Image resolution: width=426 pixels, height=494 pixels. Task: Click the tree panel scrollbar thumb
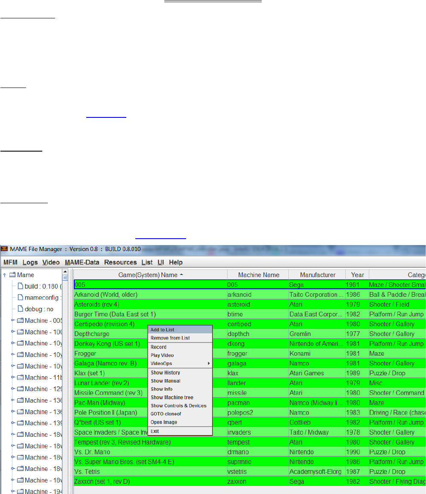click(65, 278)
